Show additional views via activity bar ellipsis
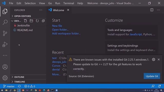The height and width of the screenshot is (92, 164). pyautogui.click(x=5, y=55)
